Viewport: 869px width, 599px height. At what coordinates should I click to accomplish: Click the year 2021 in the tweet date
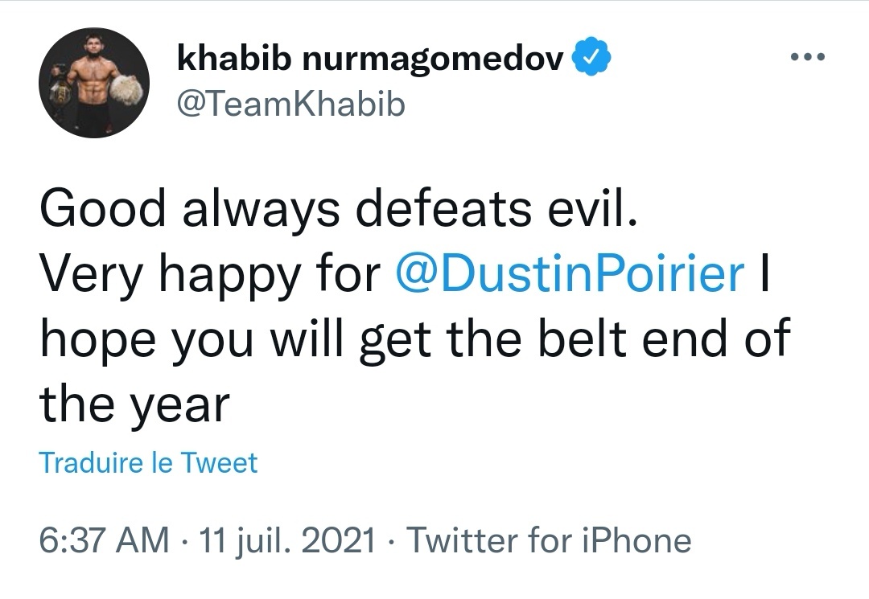pyautogui.click(x=344, y=540)
